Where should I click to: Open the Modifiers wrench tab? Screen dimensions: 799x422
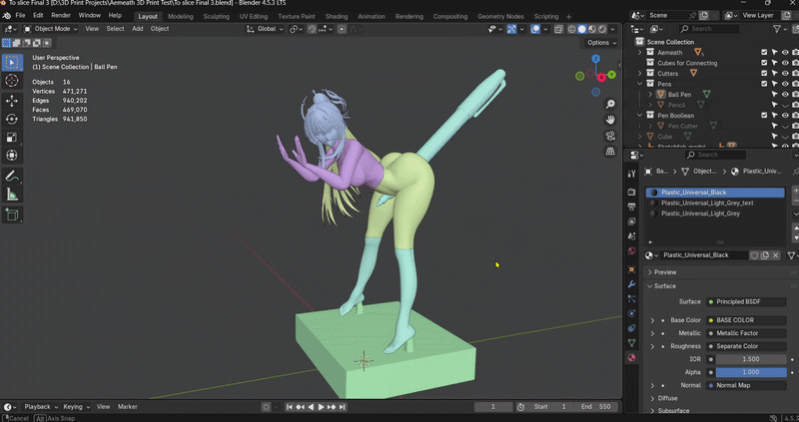(x=632, y=284)
